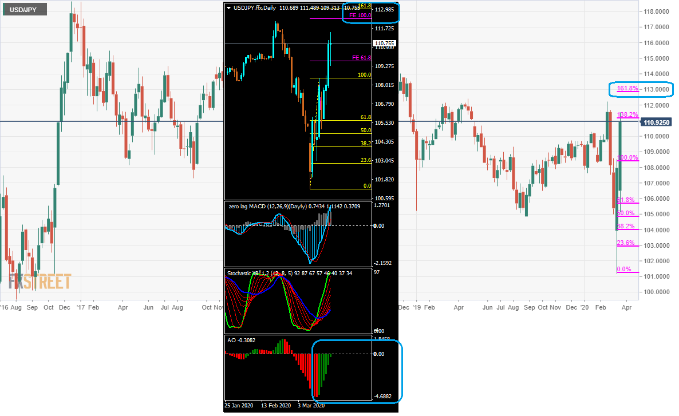Click the 161.8% Fibonacci level label
The image size is (679, 416).
pos(627,88)
